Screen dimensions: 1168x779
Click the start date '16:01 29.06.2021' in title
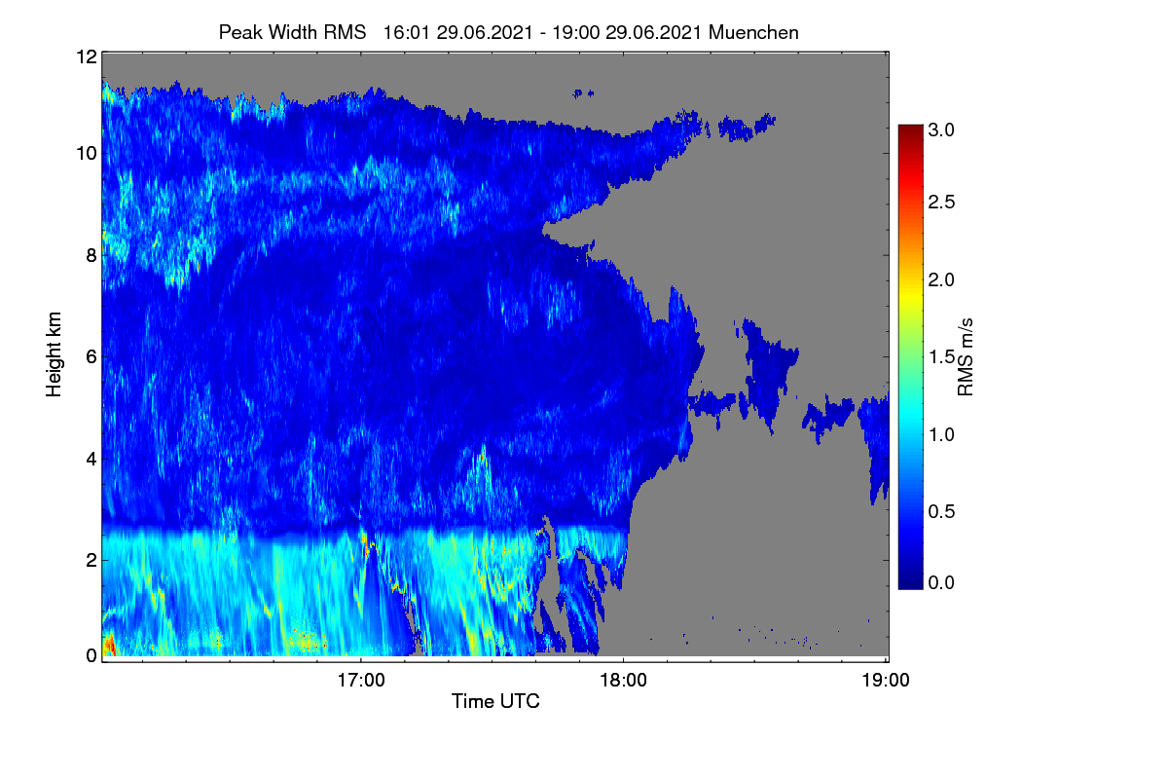pos(457,32)
